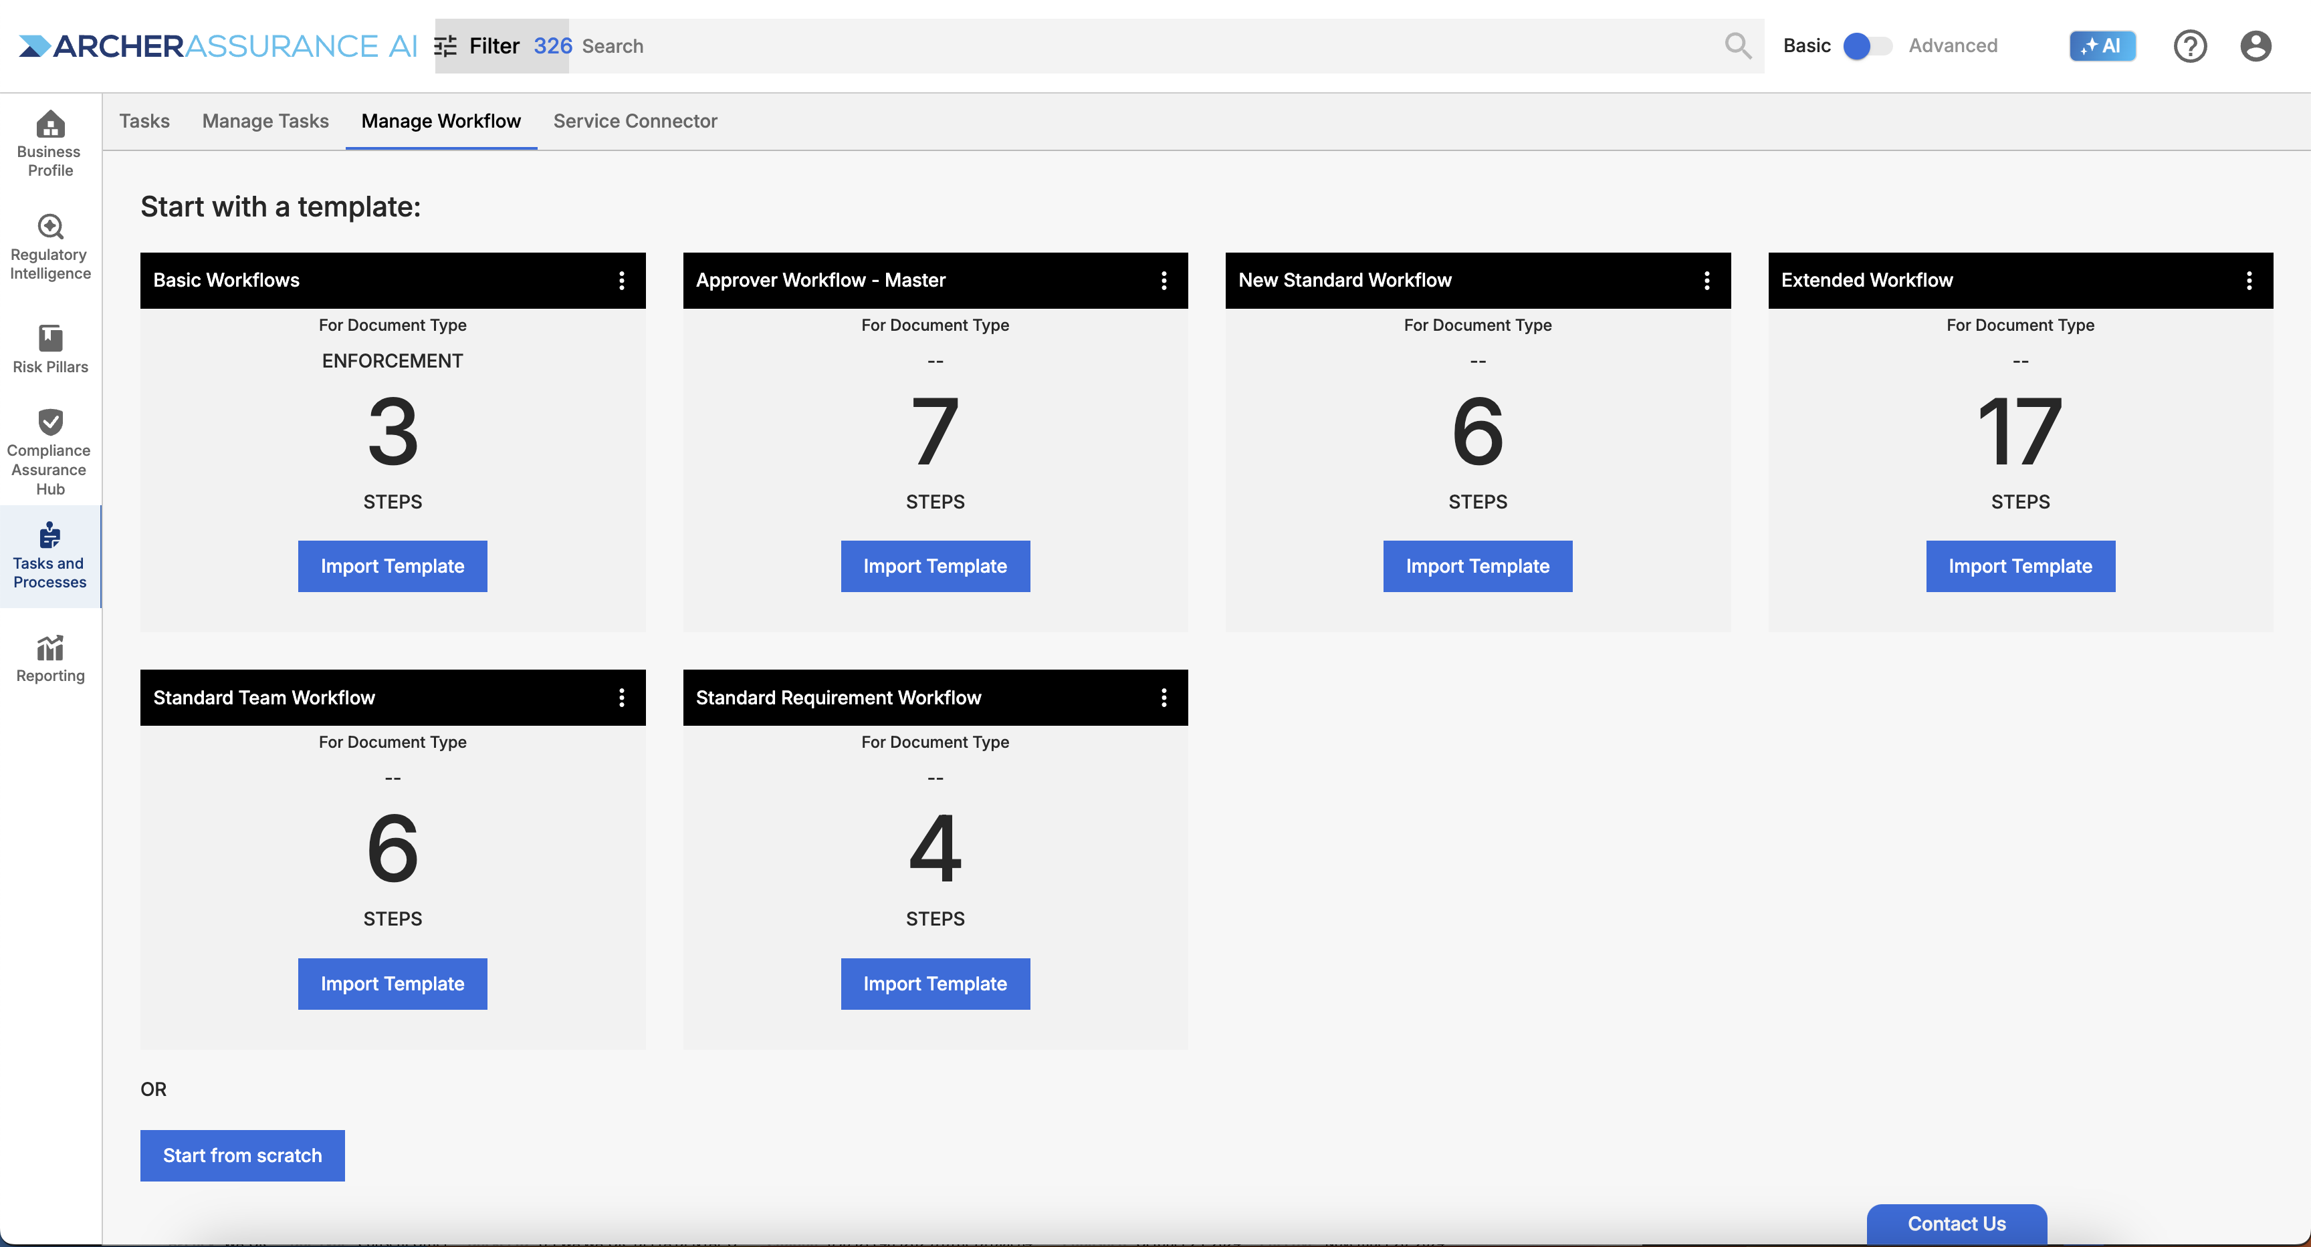Click the 4 steps number
This screenshot has height=1247, width=2311.
coord(935,849)
